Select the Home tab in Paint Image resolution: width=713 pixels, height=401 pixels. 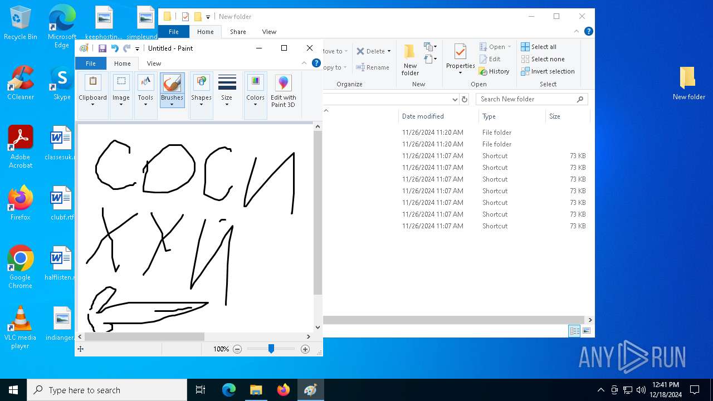pos(122,63)
